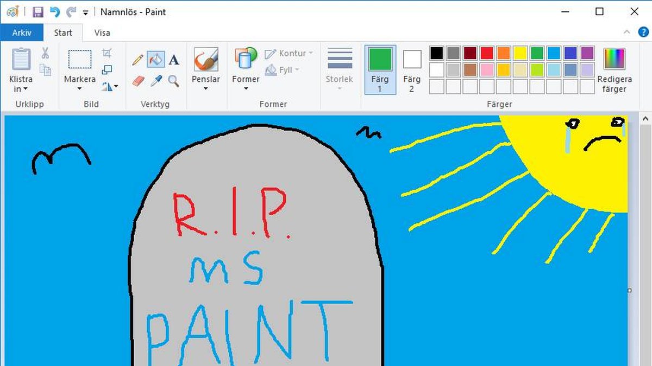The height and width of the screenshot is (366, 652).
Task: Pick the turquoise blue color swatch
Action: coord(554,53)
